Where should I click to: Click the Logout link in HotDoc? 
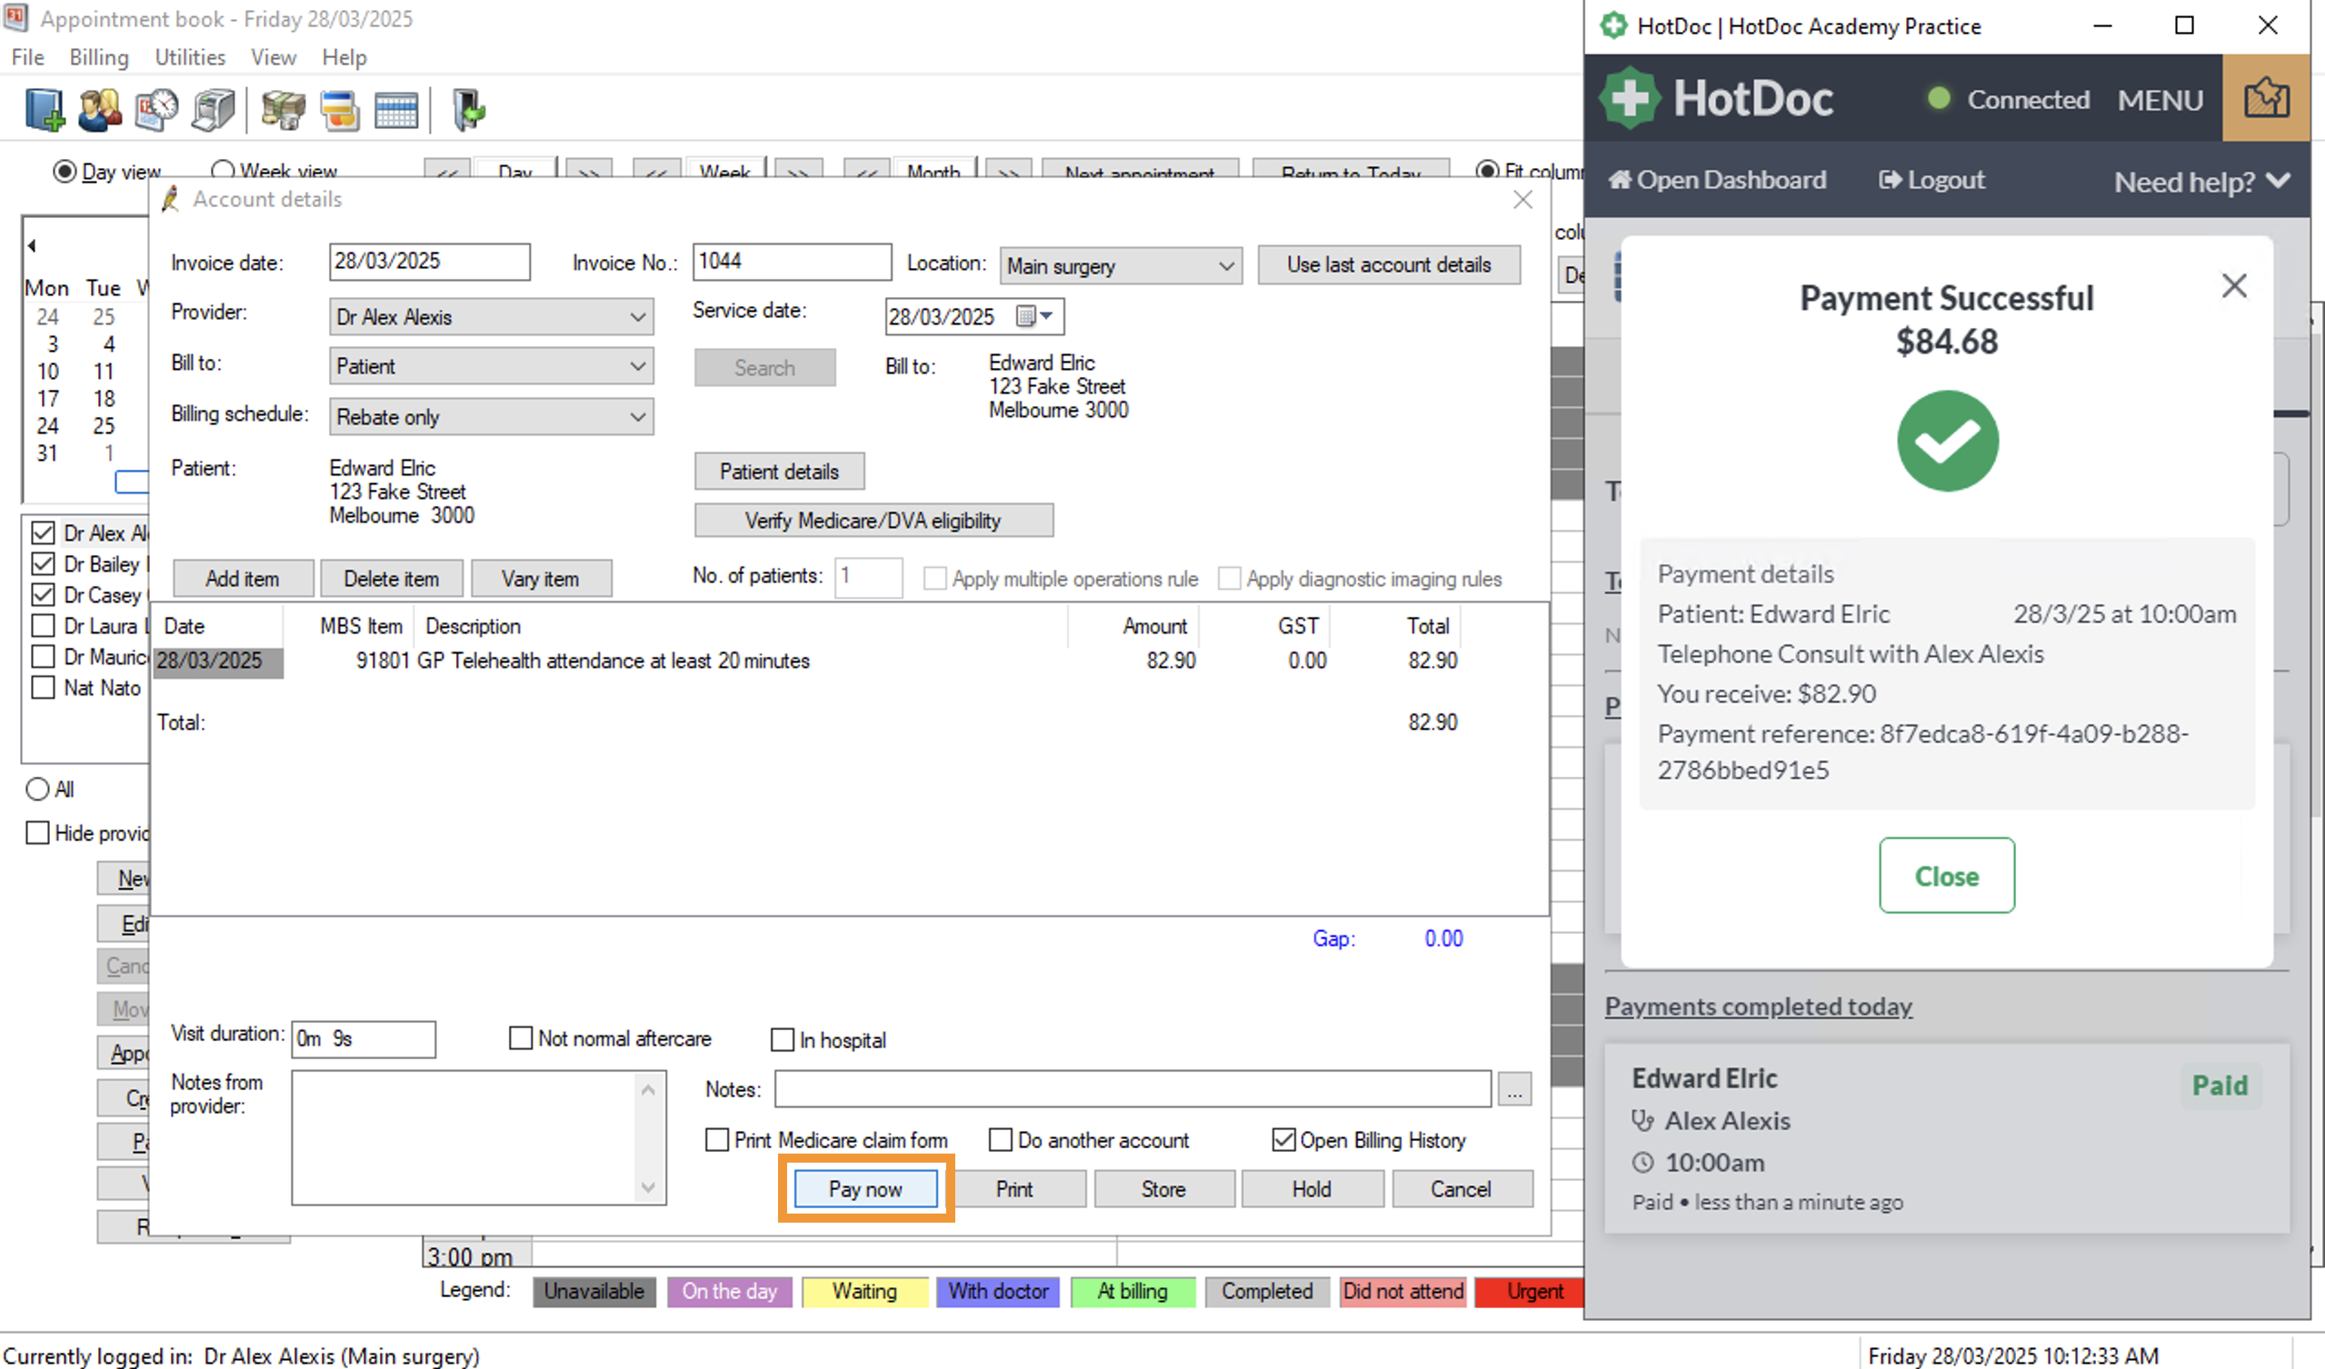(x=1932, y=180)
